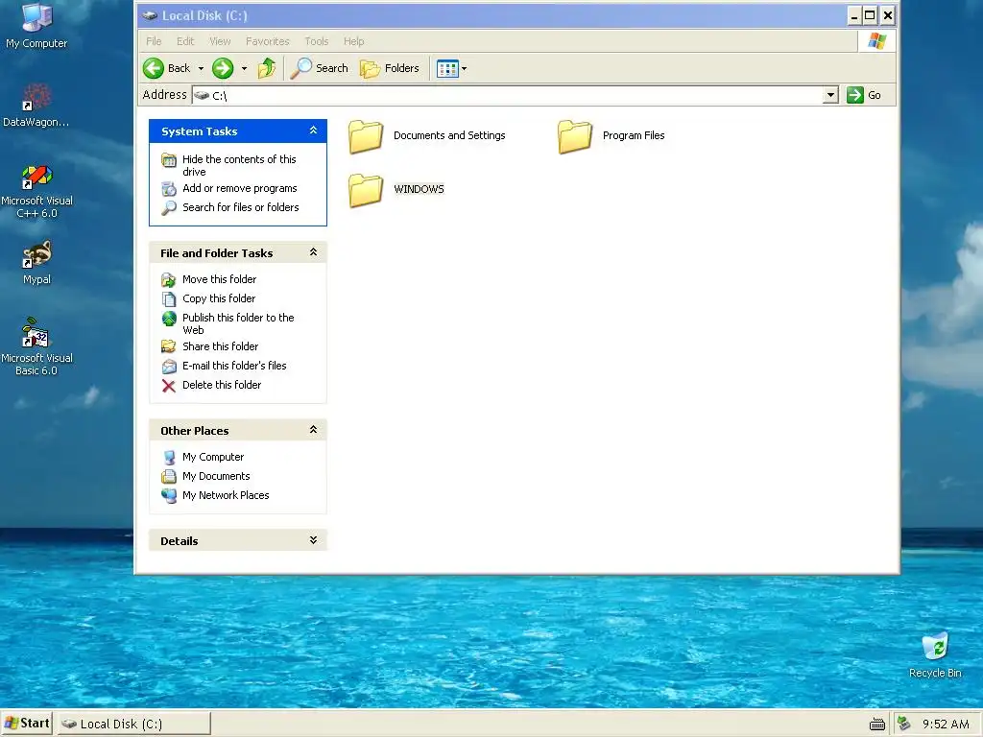
Task: Expand the Address bar dropdown list
Action: [x=830, y=95]
